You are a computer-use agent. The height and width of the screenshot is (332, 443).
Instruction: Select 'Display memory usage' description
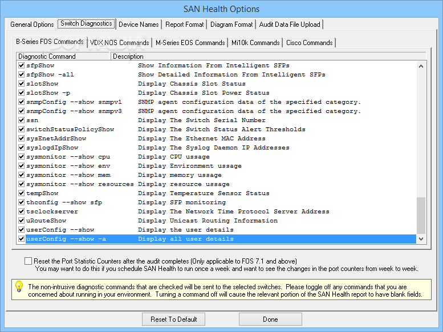(180, 175)
